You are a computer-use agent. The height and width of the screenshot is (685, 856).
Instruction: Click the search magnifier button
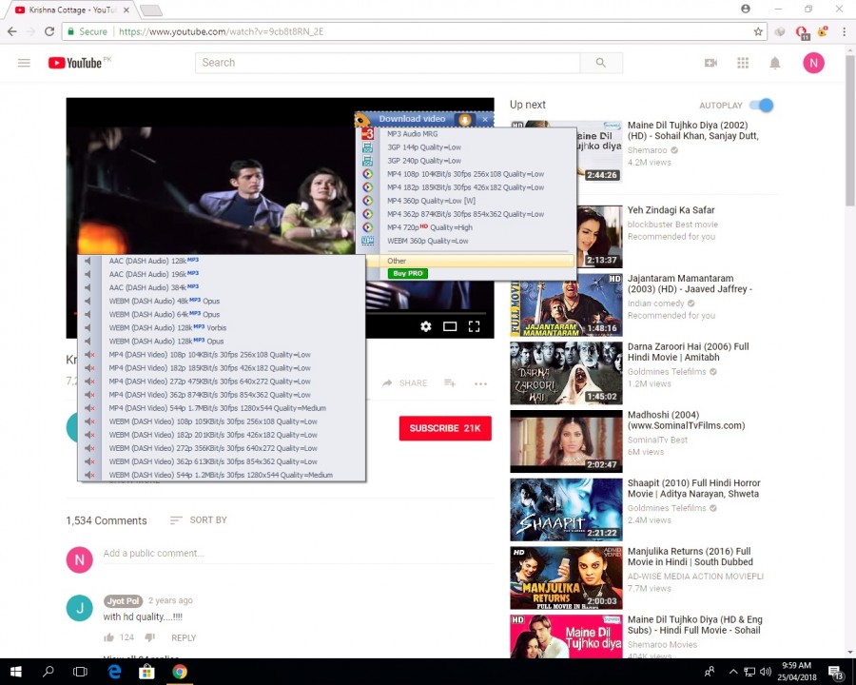(600, 63)
